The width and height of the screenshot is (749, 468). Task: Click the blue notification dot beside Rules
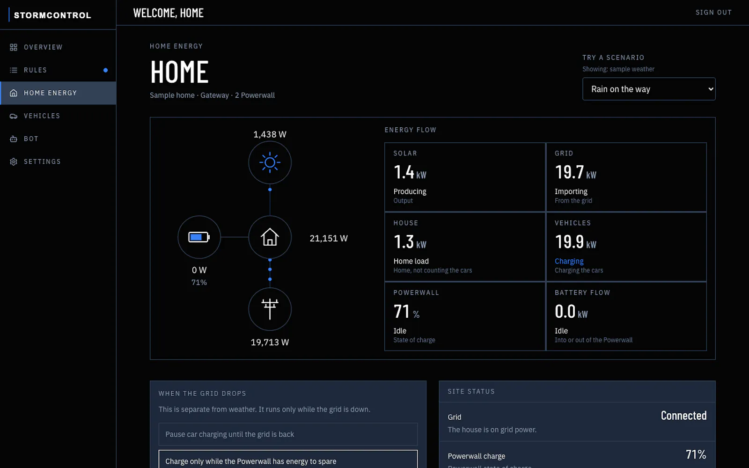point(105,70)
